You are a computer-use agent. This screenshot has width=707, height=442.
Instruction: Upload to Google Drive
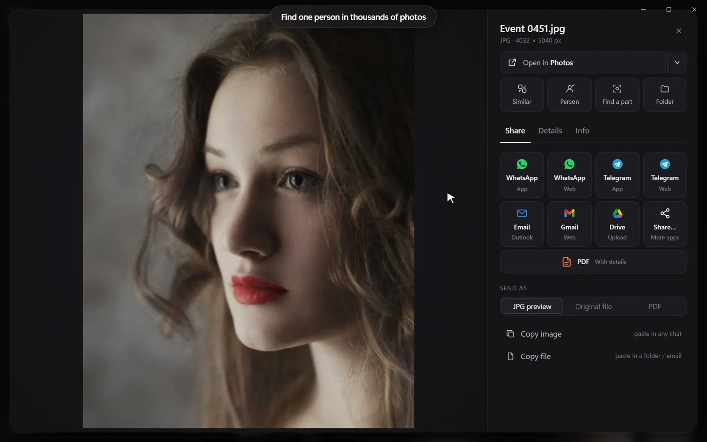pyautogui.click(x=617, y=224)
